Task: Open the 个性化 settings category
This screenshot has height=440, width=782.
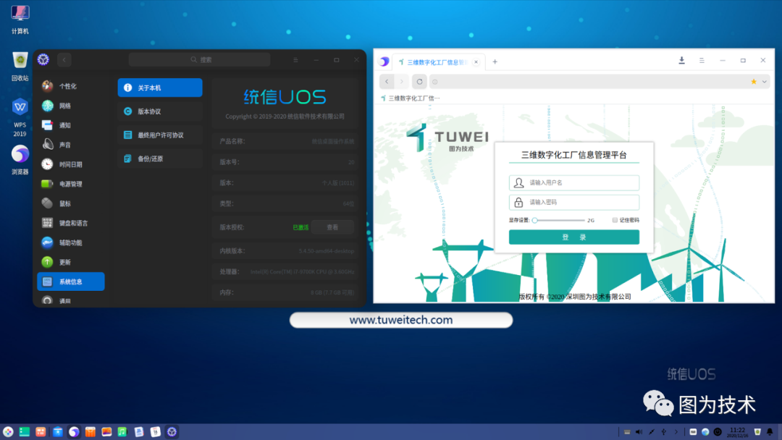Action: point(71,86)
